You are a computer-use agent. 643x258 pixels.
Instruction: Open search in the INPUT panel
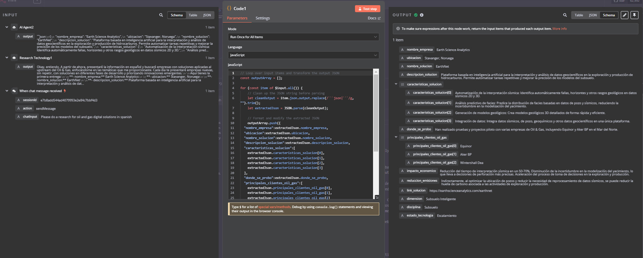click(x=161, y=15)
